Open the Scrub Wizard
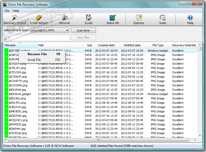The image size is (206, 152). coord(39,20)
